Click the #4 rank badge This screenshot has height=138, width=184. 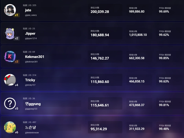pos(17,85)
